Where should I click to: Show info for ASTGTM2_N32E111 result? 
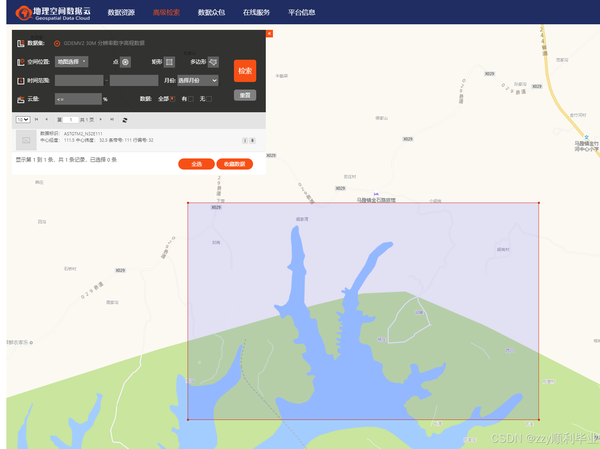(245, 141)
